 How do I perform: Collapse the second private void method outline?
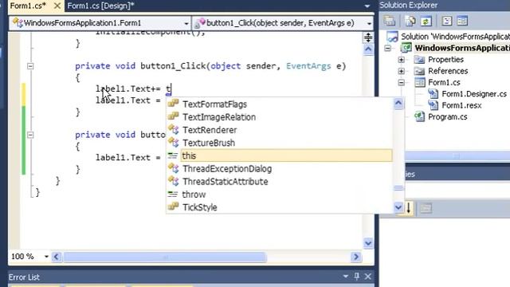[30, 135]
